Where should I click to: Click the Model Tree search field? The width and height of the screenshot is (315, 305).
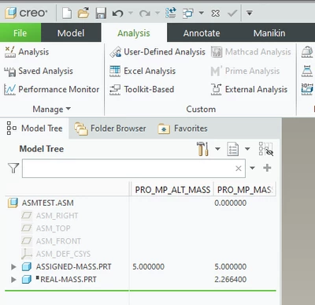click(134, 168)
